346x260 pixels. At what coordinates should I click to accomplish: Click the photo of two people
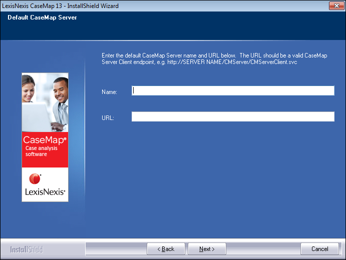click(45, 102)
